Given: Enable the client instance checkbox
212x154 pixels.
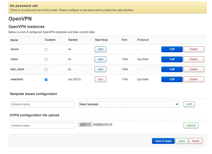Looking at the screenshot, I should (x=46, y=60).
